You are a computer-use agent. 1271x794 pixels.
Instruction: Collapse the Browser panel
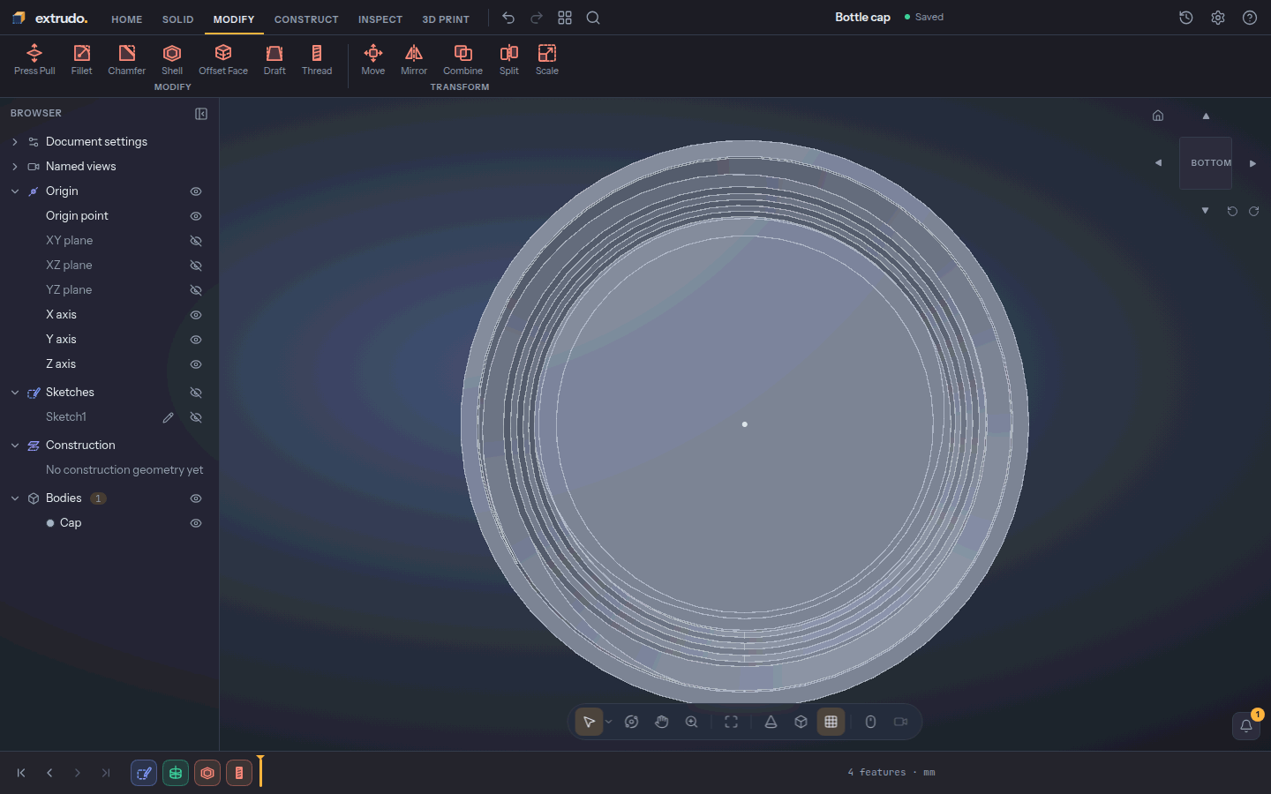201,114
